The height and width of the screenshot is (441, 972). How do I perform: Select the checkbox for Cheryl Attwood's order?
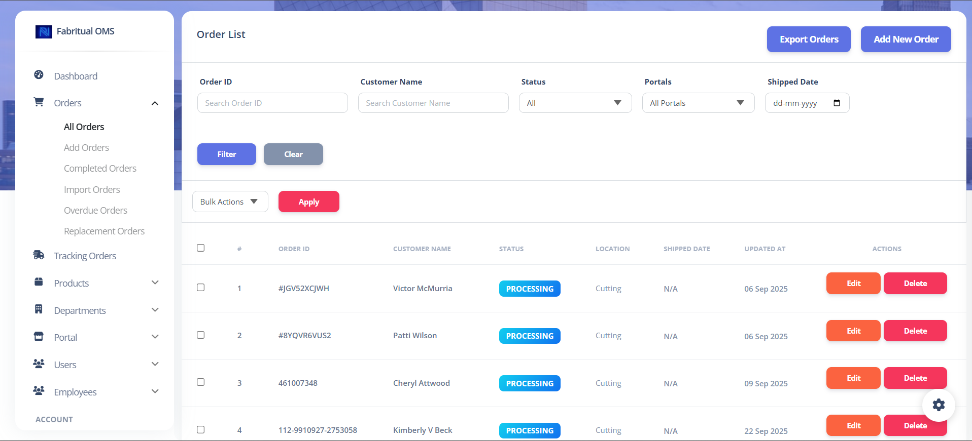tap(201, 382)
